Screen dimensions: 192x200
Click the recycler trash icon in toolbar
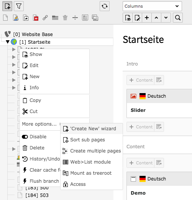(65, 18)
